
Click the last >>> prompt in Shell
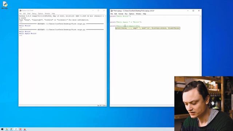20,36
